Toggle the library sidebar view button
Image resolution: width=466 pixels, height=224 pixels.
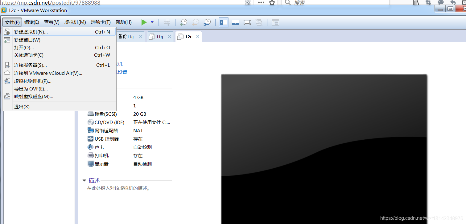[224, 22]
